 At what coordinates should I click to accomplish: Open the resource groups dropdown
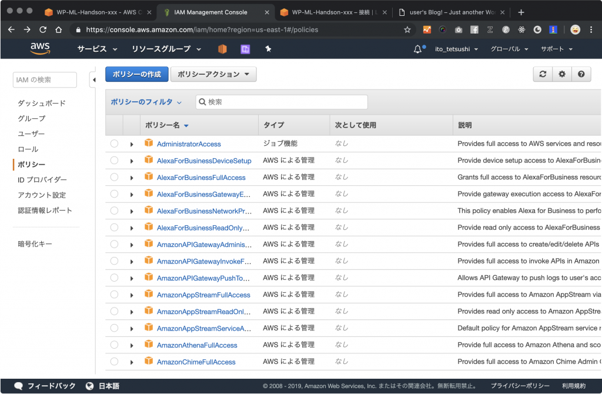(166, 49)
